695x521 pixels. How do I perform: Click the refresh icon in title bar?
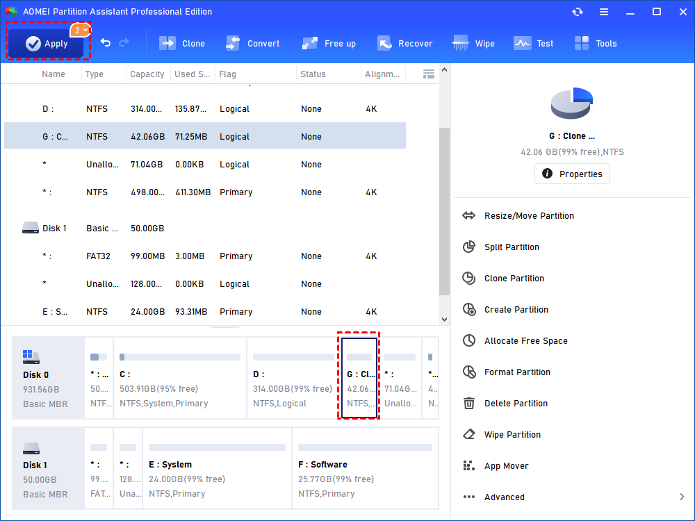pos(577,12)
